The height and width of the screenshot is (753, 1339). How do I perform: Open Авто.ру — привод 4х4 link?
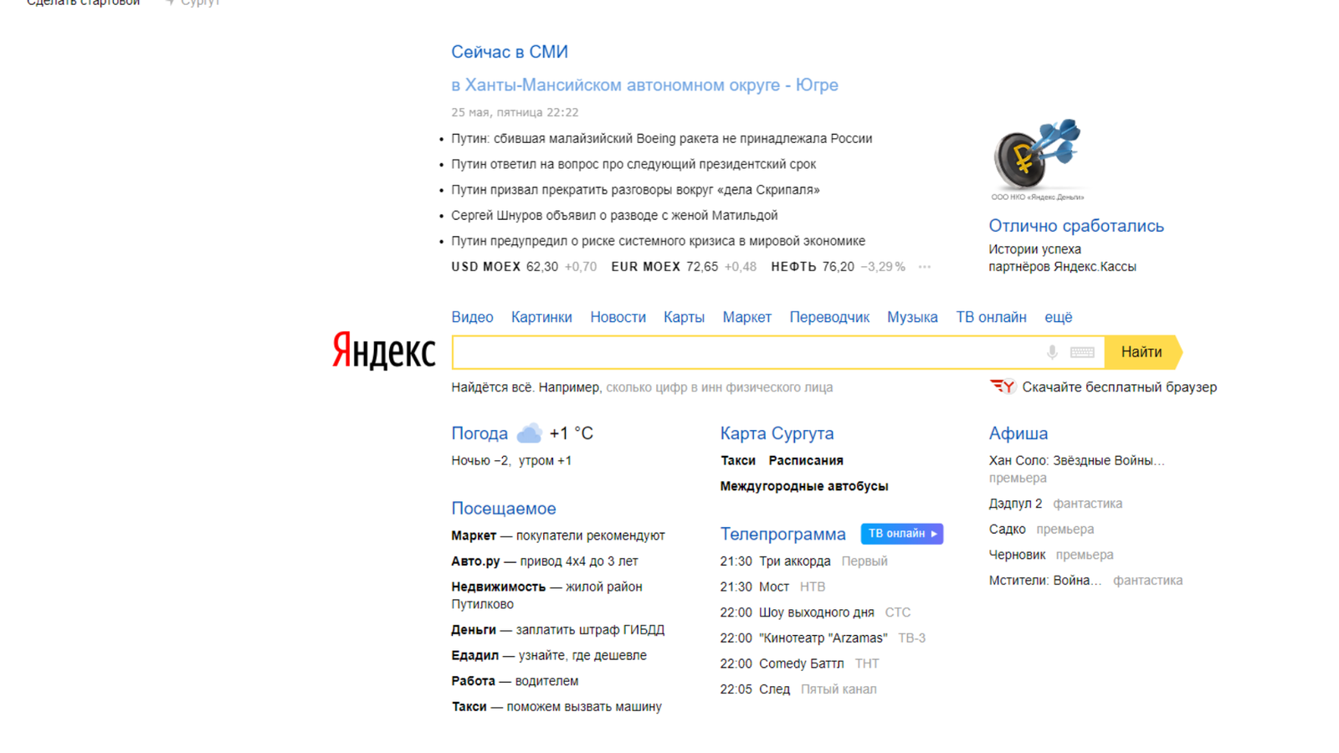coord(545,561)
